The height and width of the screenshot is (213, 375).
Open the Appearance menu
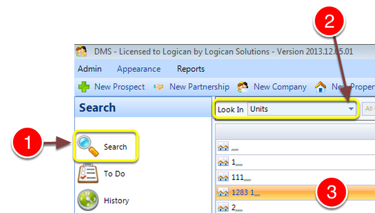139,69
